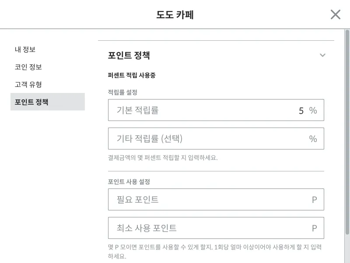Select the highlighted 포인트 정책 sidebar item
Screen dimensions: 350x263
[48, 102]
